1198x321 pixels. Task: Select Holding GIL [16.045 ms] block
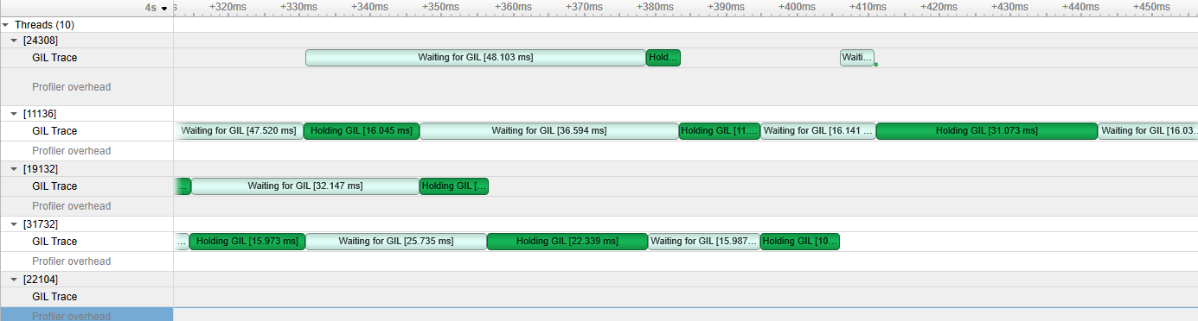tap(362, 131)
